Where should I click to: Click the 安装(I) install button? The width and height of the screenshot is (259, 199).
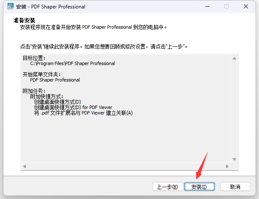(x=199, y=187)
